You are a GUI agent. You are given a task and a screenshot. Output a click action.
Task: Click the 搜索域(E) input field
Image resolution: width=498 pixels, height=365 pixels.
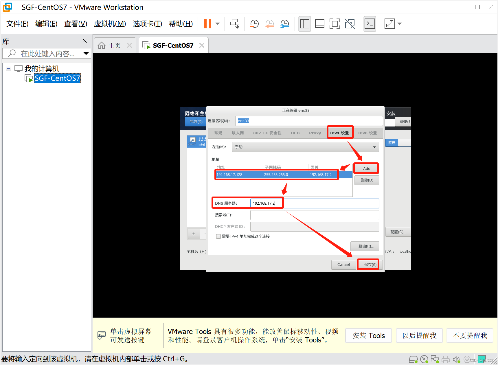[x=315, y=215]
